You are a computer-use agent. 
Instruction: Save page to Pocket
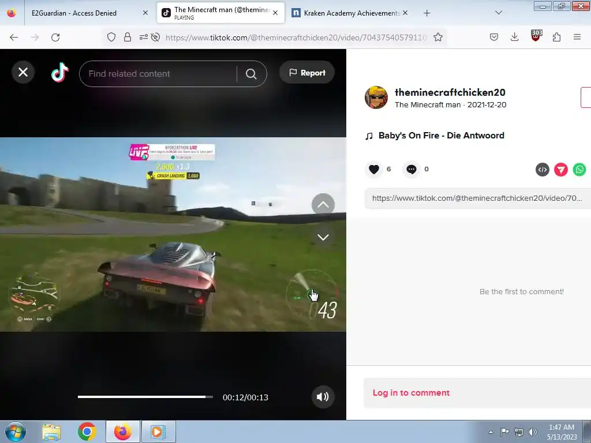pyautogui.click(x=494, y=37)
